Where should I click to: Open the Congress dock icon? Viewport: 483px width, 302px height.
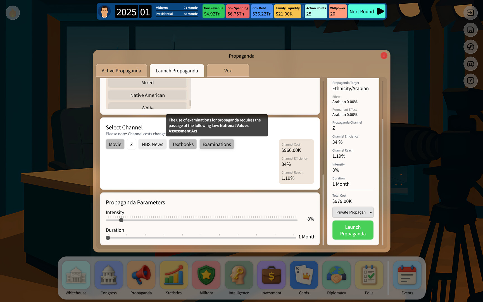click(108, 275)
